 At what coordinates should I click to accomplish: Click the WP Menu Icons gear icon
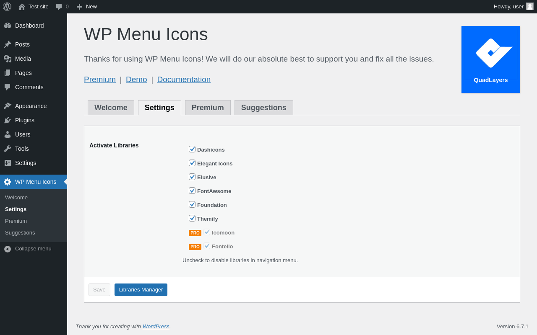[x=8, y=182]
